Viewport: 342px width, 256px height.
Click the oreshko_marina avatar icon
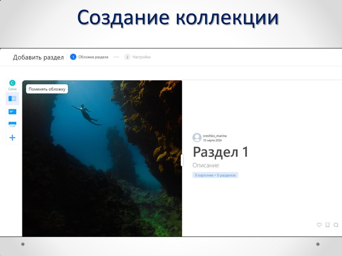[197, 138]
